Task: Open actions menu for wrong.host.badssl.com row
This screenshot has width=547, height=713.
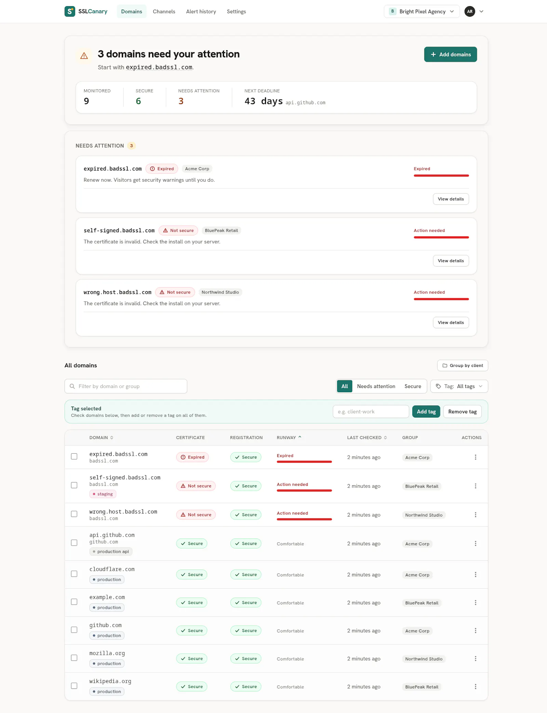Action: coord(475,515)
